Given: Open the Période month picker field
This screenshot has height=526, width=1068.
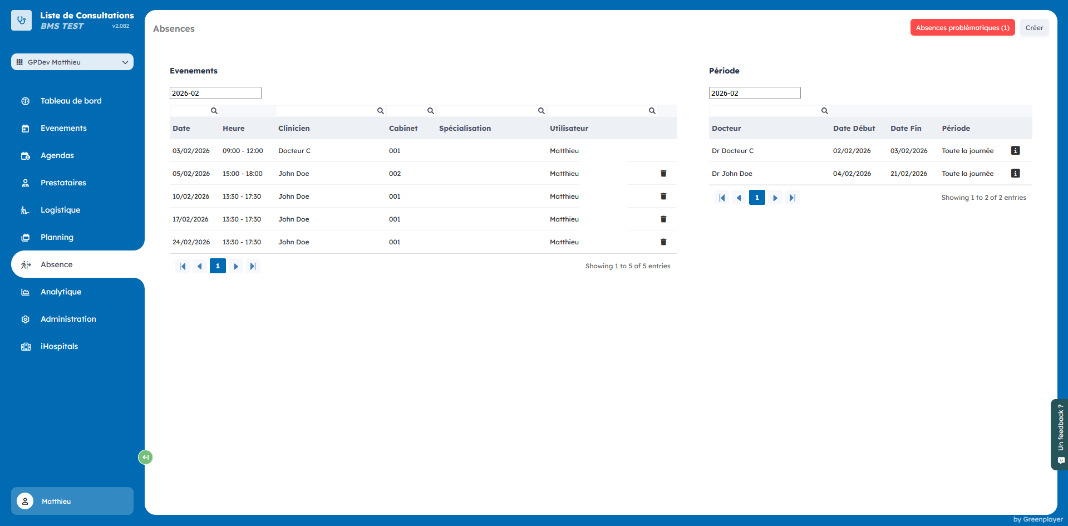Looking at the screenshot, I should click(x=754, y=93).
